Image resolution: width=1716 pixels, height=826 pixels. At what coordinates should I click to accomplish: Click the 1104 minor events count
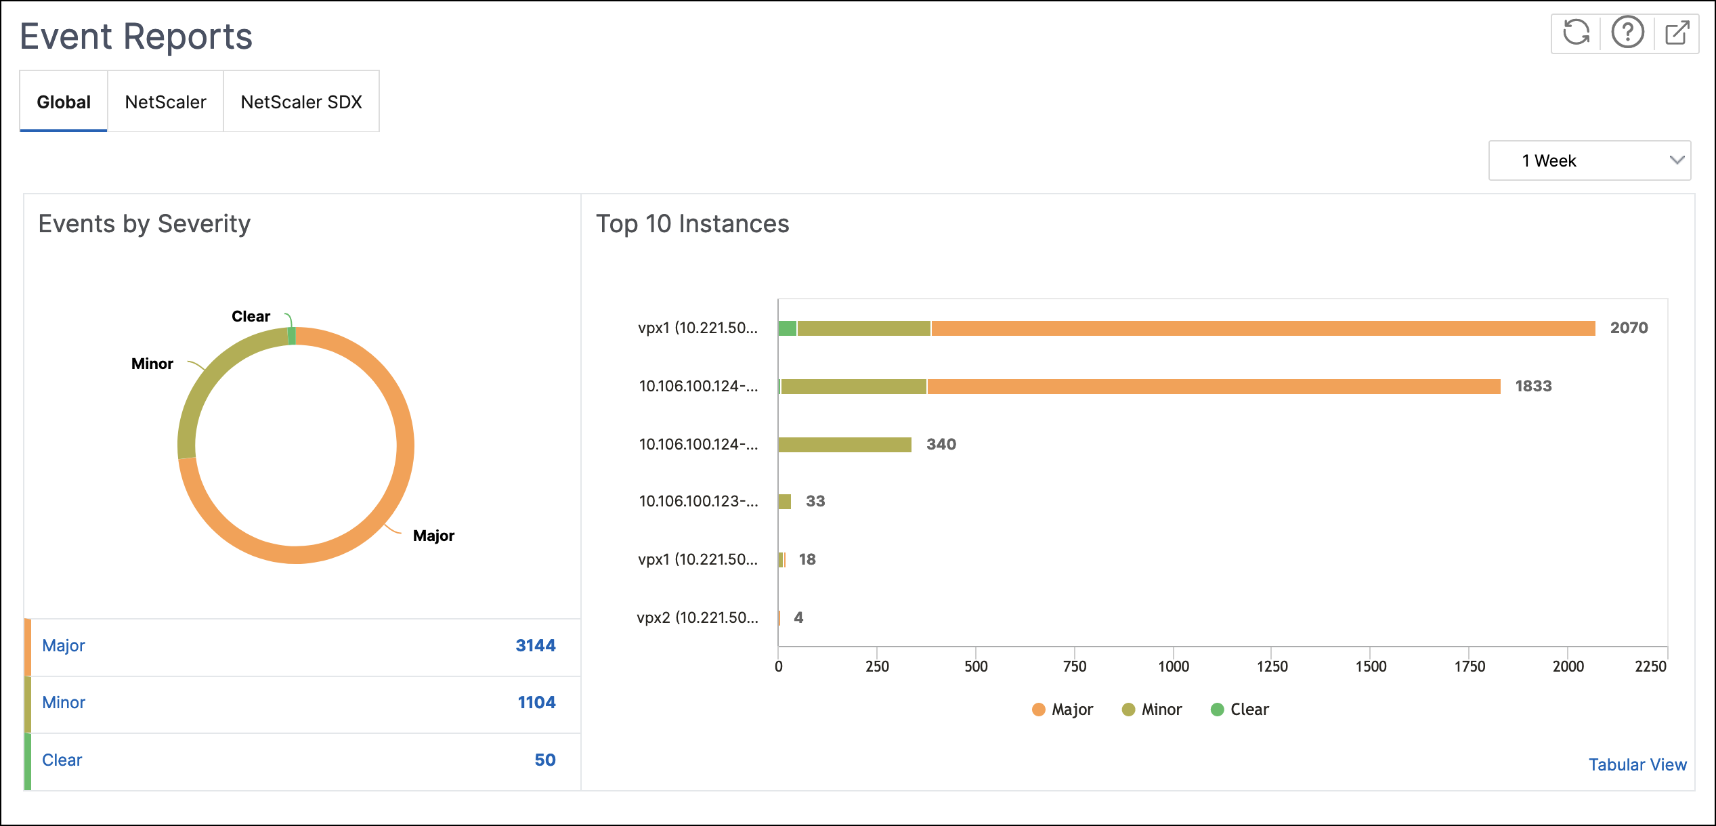[536, 702]
